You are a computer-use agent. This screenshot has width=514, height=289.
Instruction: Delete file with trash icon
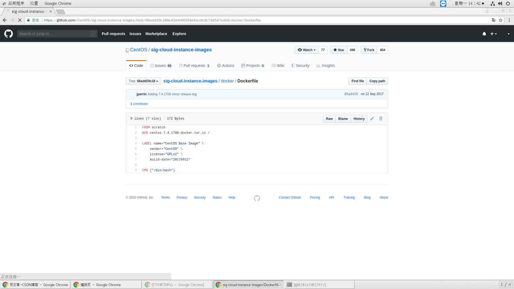381,119
